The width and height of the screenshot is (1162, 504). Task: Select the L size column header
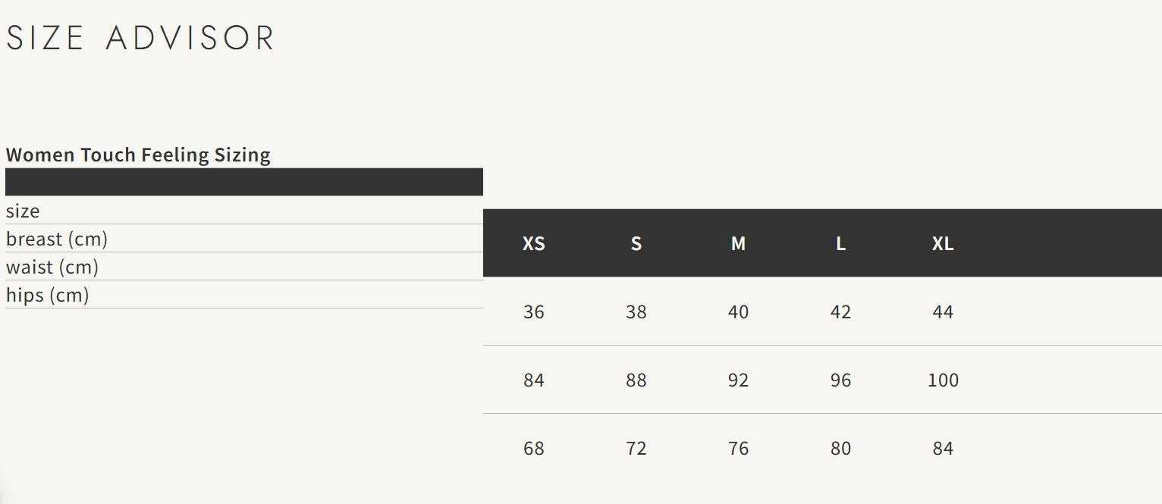840,243
